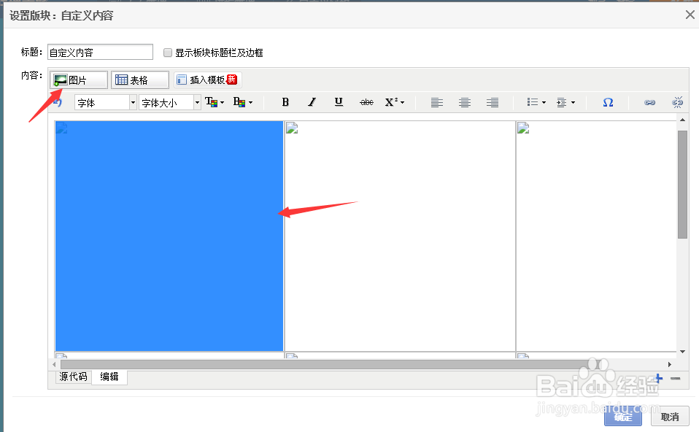
Task: Toggle italic formatting icon
Action: pyautogui.click(x=312, y=103)
